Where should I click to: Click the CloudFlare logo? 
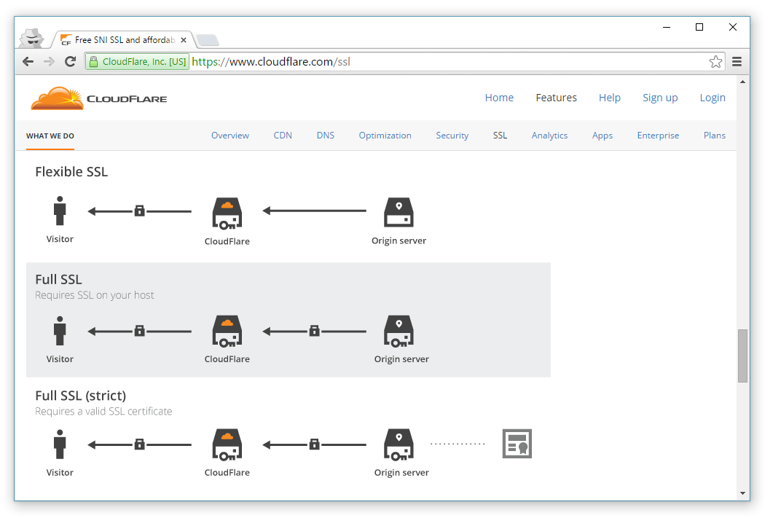(98, 98)
